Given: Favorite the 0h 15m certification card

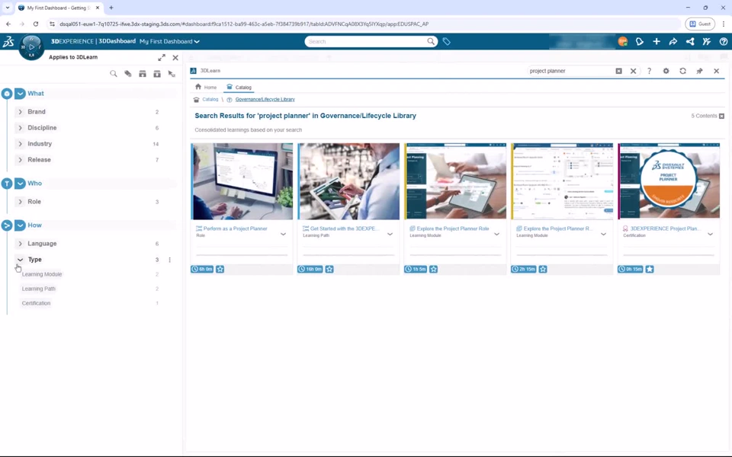Looking at the screenshot, I should coord(650,269).
